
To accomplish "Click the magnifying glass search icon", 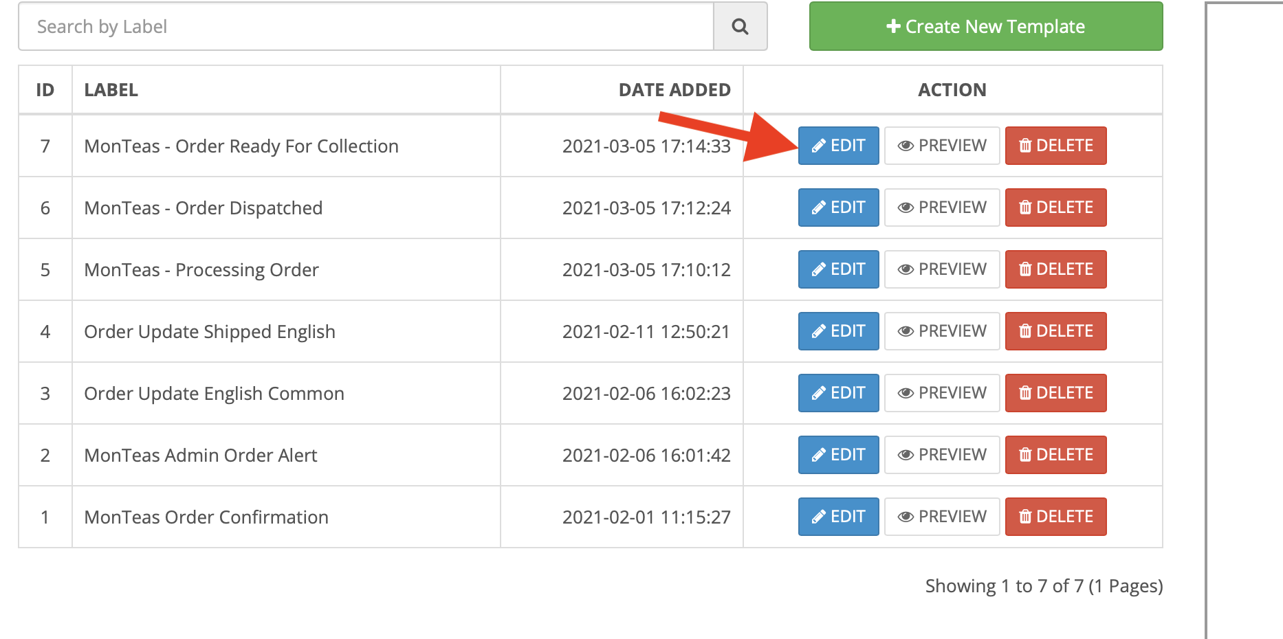I will pyautogui.click(x=740, y=27).
